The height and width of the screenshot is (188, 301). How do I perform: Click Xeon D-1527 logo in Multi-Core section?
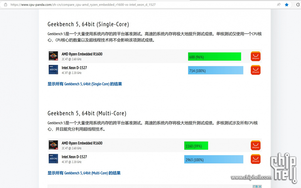coord(53,159)
